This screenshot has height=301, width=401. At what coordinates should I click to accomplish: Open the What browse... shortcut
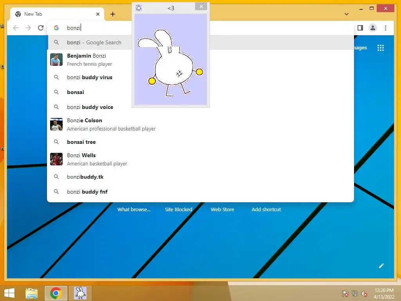coord(134,209)
